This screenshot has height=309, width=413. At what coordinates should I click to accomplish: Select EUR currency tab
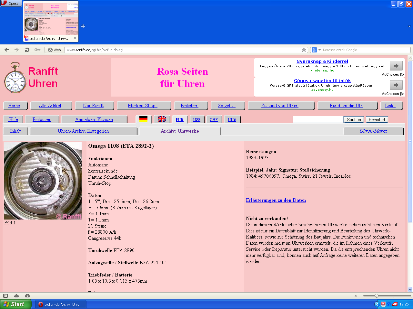tap(180, 119)
